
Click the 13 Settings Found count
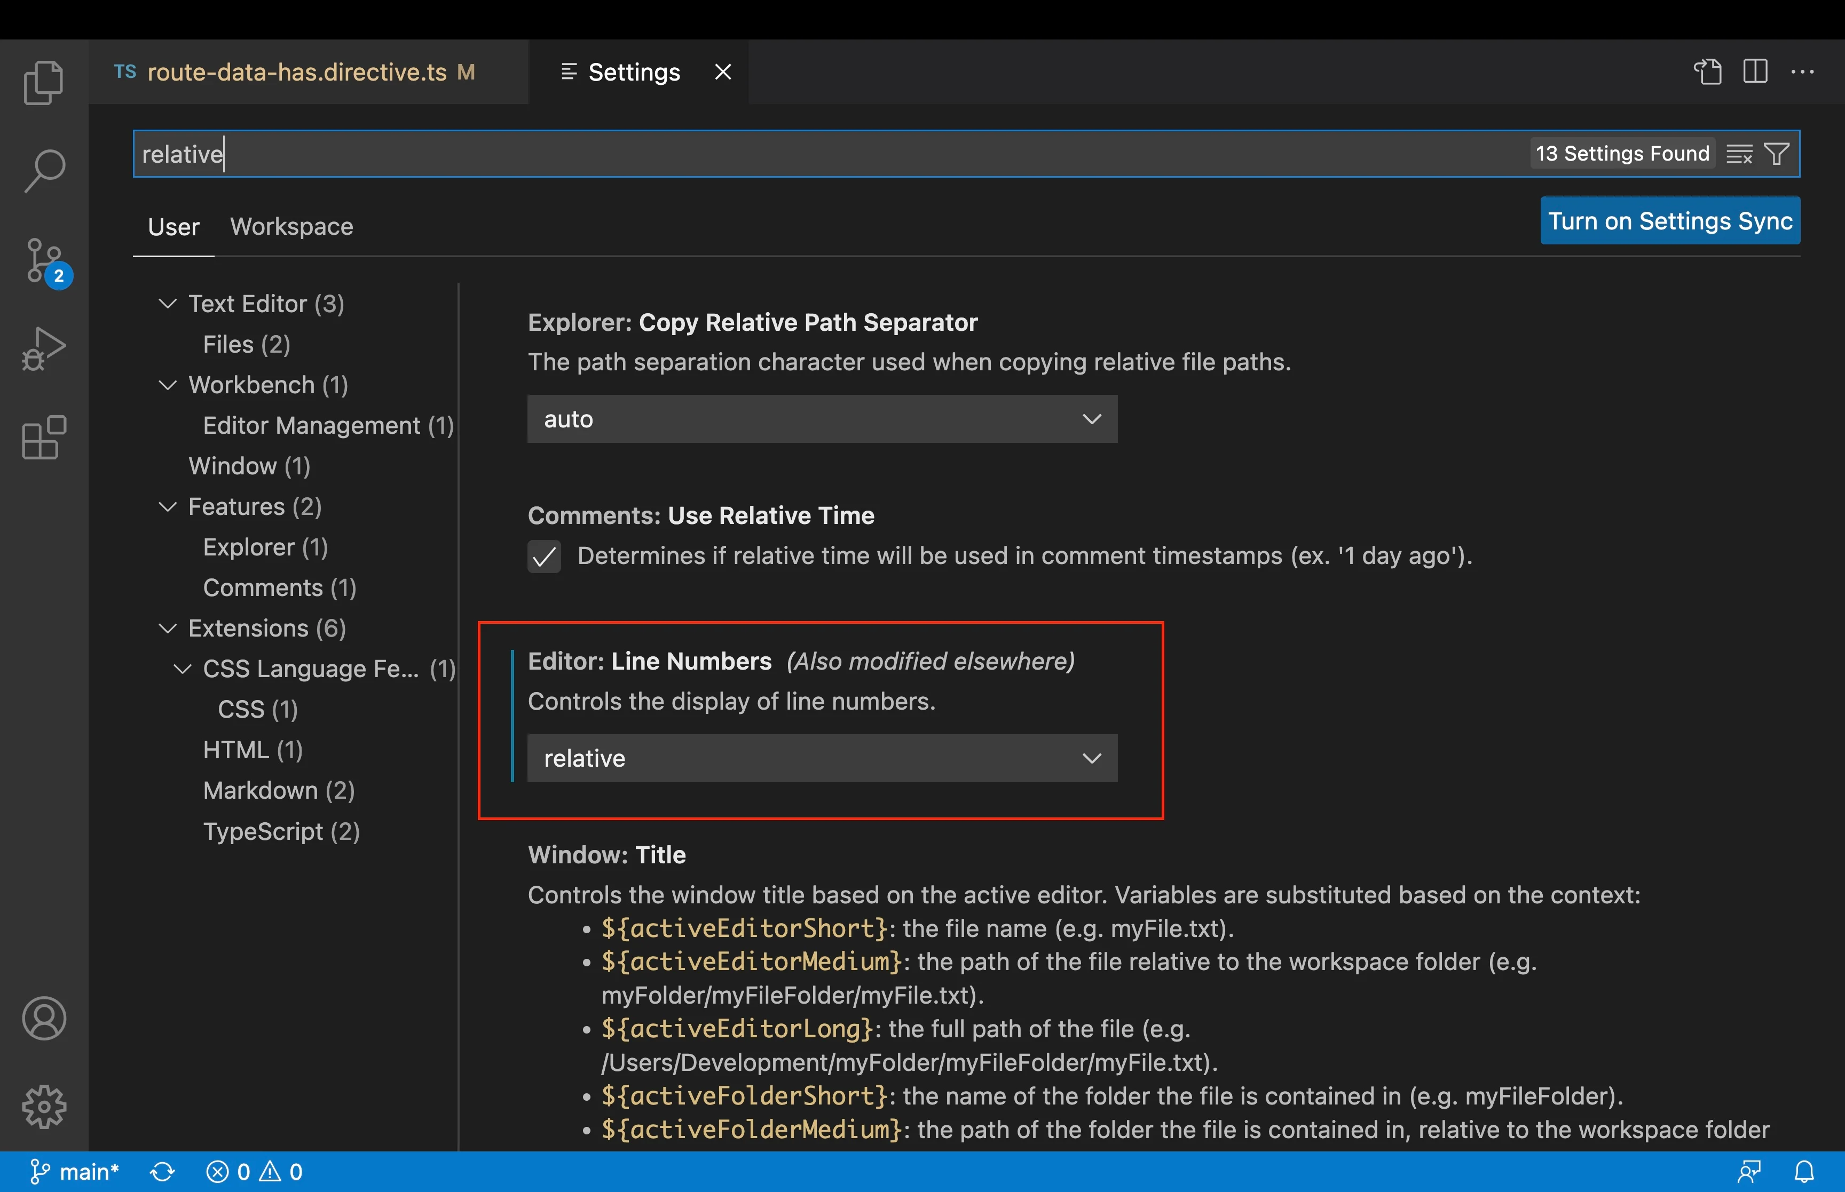click(x=1622, y=154)
